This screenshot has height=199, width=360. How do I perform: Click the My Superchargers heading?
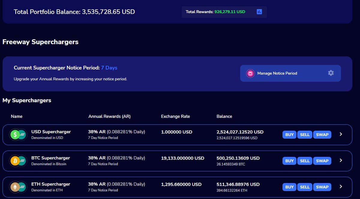click(27, 100)
